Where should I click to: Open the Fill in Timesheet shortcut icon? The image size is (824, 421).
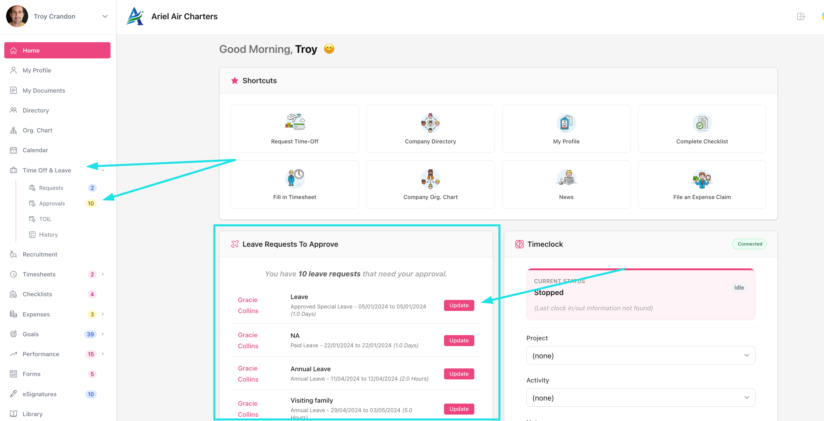point(295,178)
